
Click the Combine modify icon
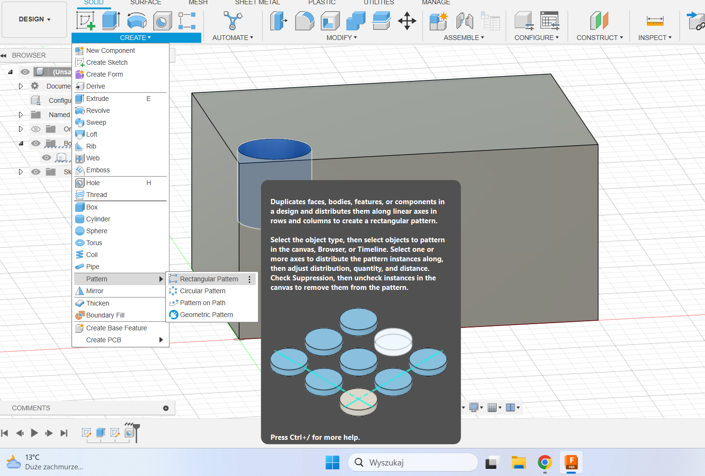point(356,21)
